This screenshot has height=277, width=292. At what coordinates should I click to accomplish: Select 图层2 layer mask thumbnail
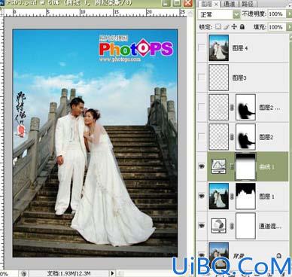tap(245, 137)
